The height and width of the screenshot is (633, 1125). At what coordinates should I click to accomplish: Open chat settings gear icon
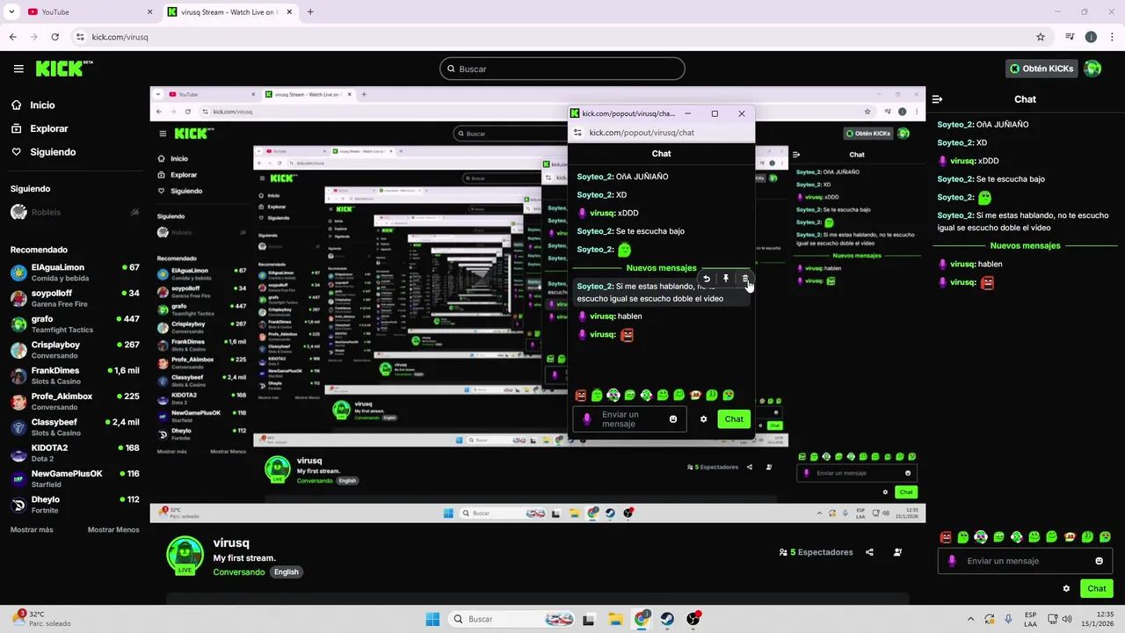[x=1066, y=588]
